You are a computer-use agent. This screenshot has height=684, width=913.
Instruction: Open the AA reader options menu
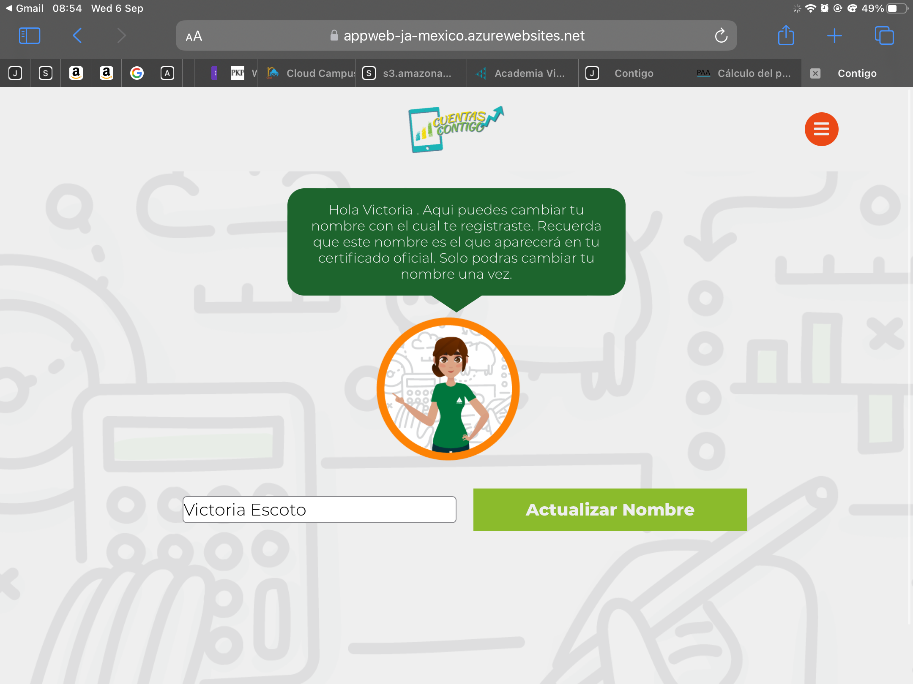(194, 36)
